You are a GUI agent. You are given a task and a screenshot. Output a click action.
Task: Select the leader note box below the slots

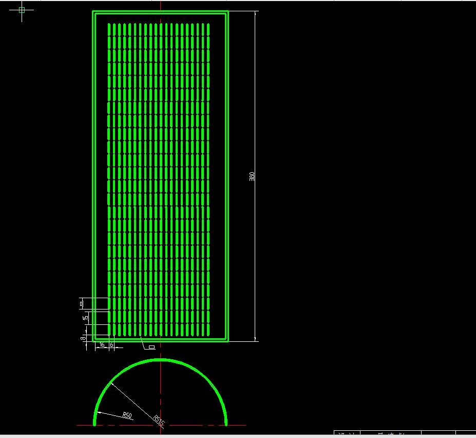[x=152, y=347]
